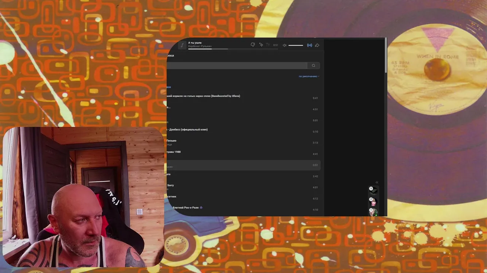Click the 4:51 duration track row

tap(243, 109)
